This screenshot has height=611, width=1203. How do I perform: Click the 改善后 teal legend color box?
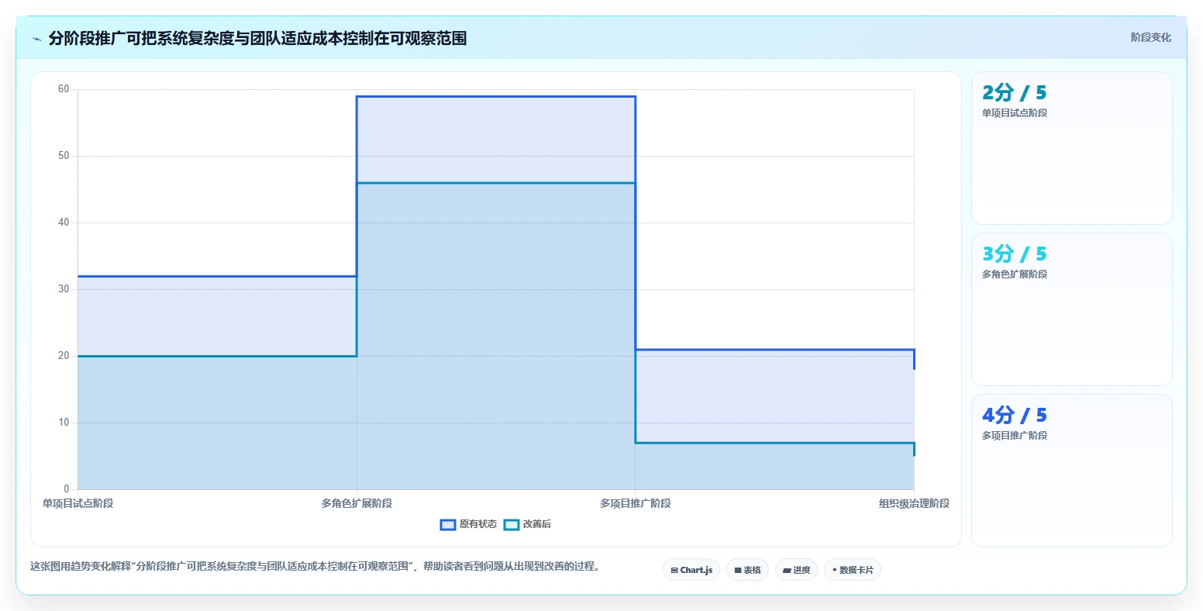click(512, 524)
